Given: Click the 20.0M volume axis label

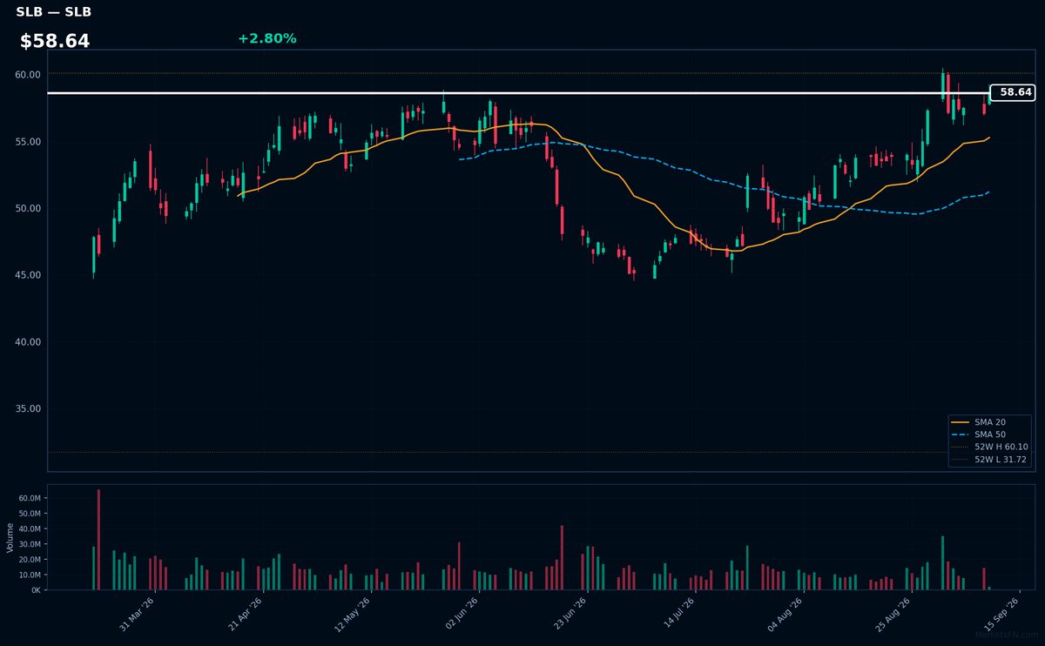Looking at the screenshot, I should pos(30,560).
